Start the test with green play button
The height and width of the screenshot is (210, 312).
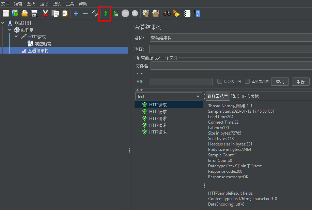tap(106, 14)
